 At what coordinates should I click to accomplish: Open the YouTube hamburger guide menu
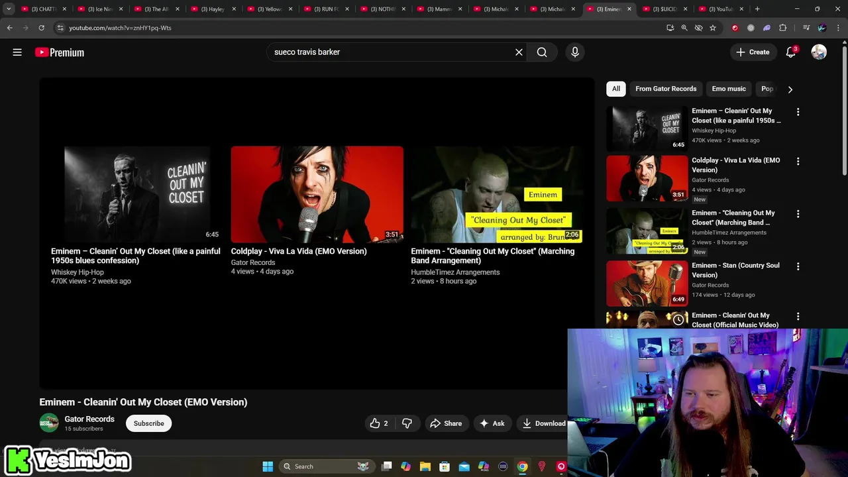(17, 52)
